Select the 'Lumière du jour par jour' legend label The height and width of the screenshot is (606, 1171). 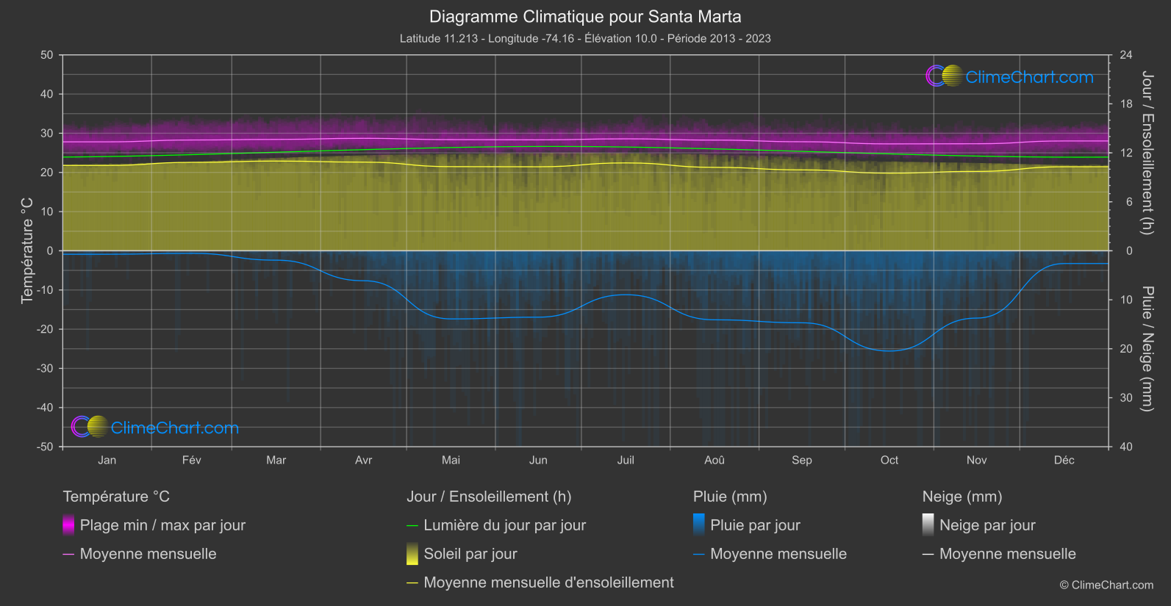coord(505,525)
